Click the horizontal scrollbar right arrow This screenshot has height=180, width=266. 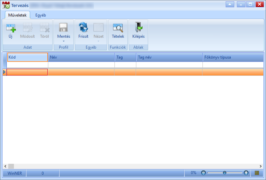[x=261, y=166]
